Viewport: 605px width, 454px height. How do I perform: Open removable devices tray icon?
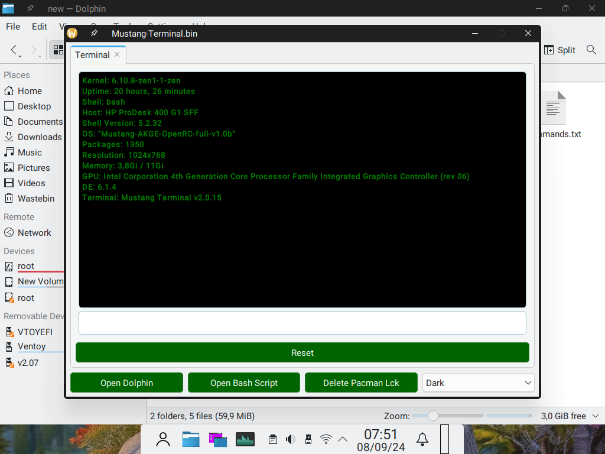(308, 439)
